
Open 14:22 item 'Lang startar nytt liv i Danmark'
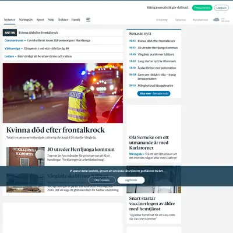coord(157,61)
